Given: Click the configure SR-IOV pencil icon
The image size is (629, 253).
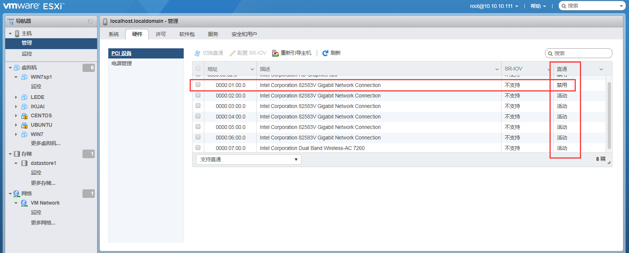Looking at the screenshot, I should (232, 53).
